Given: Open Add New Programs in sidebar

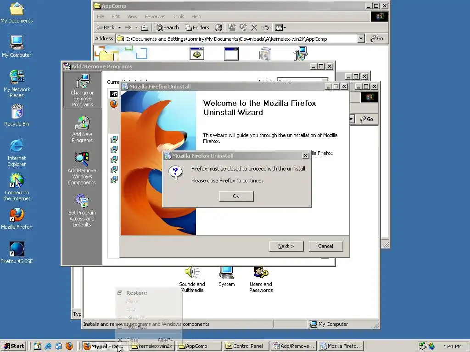Looking at the screenshot, I should point(82,129).
